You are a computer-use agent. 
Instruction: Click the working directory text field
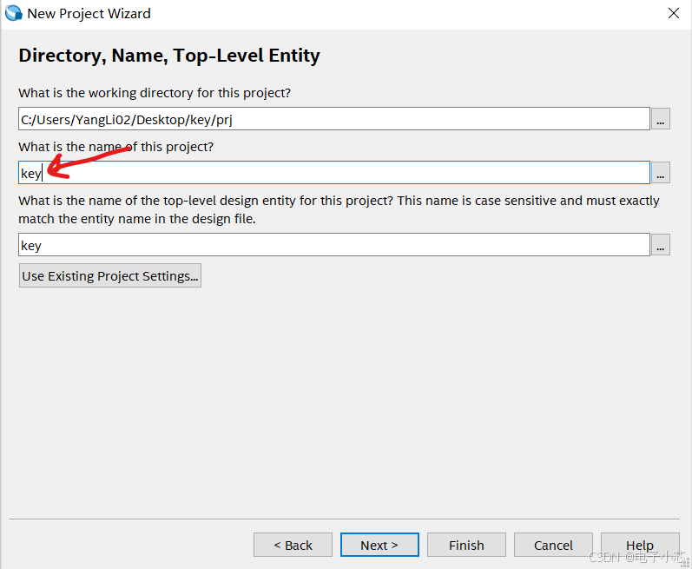333,119
